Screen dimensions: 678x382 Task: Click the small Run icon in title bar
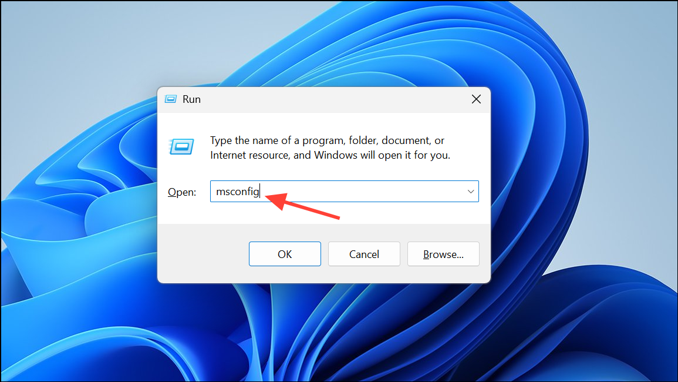pos(171,99)
